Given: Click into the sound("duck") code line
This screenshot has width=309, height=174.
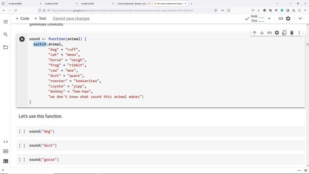Looking at the screenshot, I should pos(43,145).
